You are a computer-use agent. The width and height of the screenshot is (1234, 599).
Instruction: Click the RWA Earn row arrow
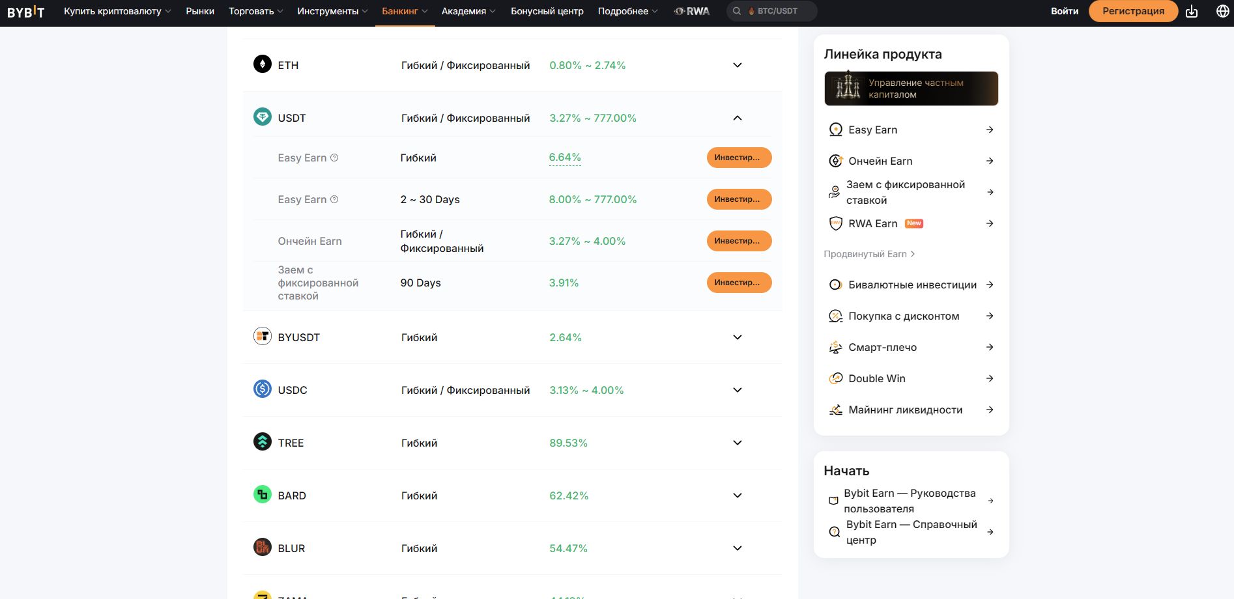[990, 223]
